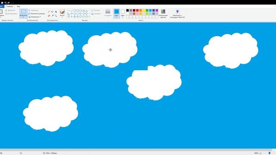Viewport: 276px width, 155px height.
Task: Click Save in the quick access toolbar
Action: click(x=2, y=3)
